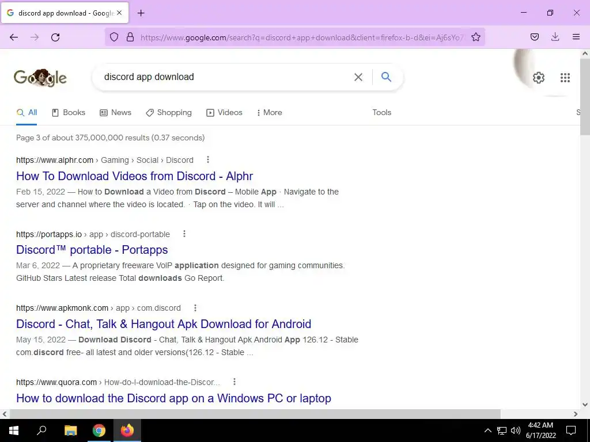This screenshot has width=590, height=442.
Task: Click the quora.com result URL
Action: coord(118,382)
